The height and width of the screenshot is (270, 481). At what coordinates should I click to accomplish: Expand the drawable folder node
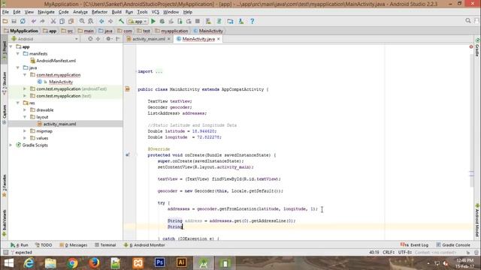[25, 110]
